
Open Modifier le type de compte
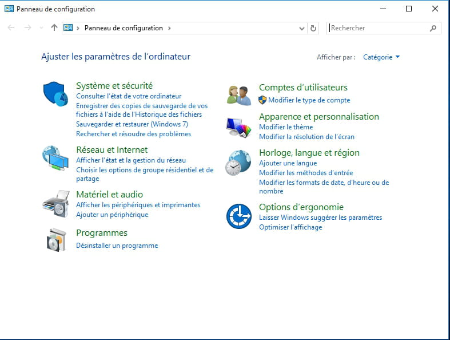tap(309, 100)
